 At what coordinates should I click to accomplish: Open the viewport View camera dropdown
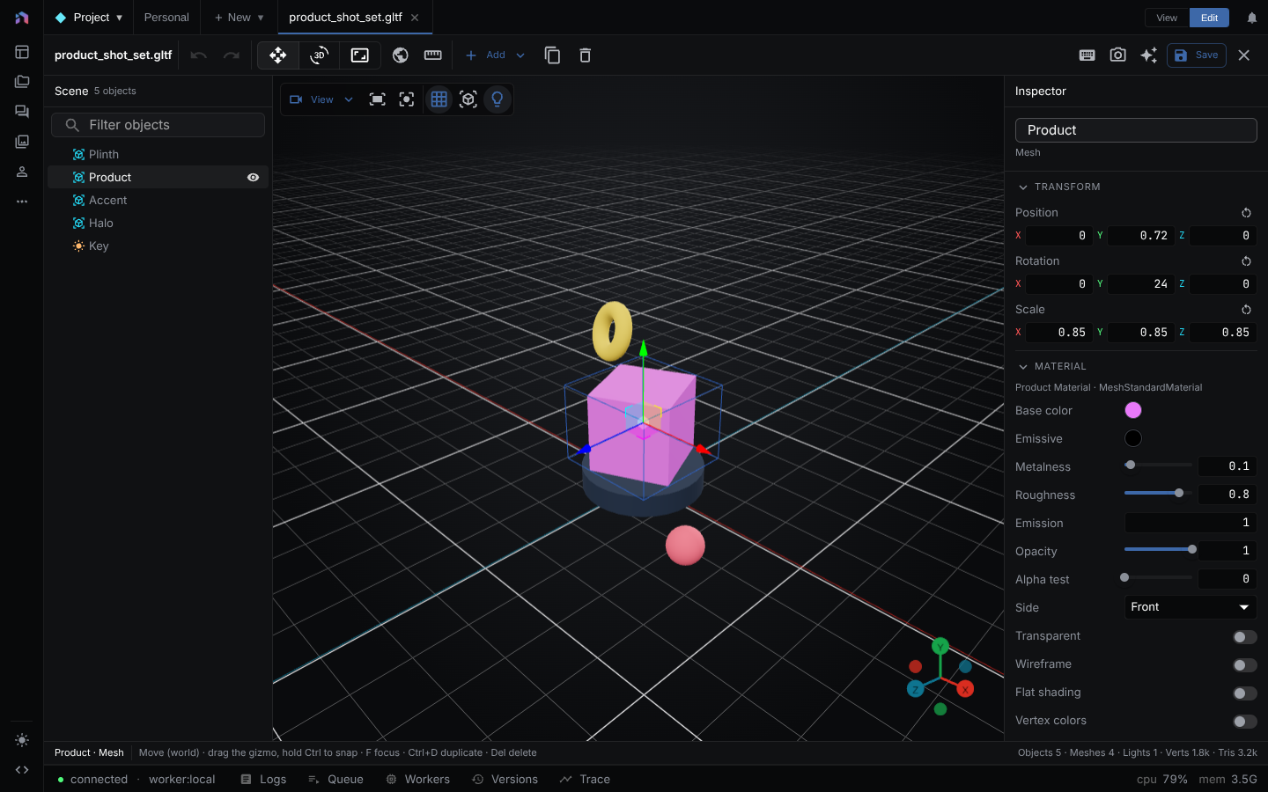(x=321, y=99)
